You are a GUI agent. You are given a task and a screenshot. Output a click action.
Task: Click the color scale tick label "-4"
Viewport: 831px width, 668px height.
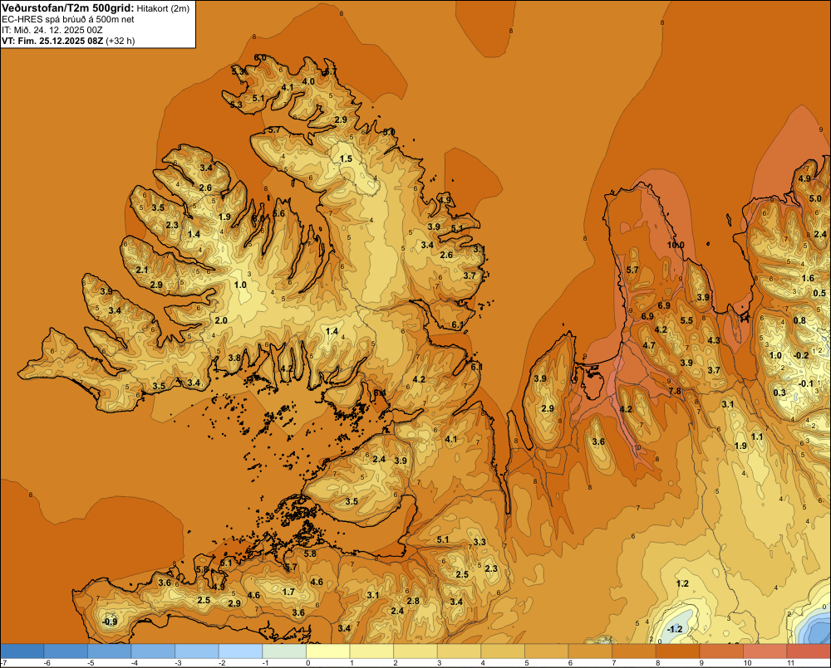point(135,663)
